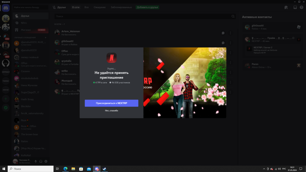Open the DM with ninobobobobob
The height and width of the screenshot is (172, 306).
click(31, 78)
